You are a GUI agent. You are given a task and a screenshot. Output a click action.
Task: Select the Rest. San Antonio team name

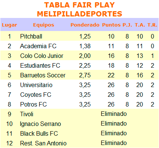pos(43,143)
